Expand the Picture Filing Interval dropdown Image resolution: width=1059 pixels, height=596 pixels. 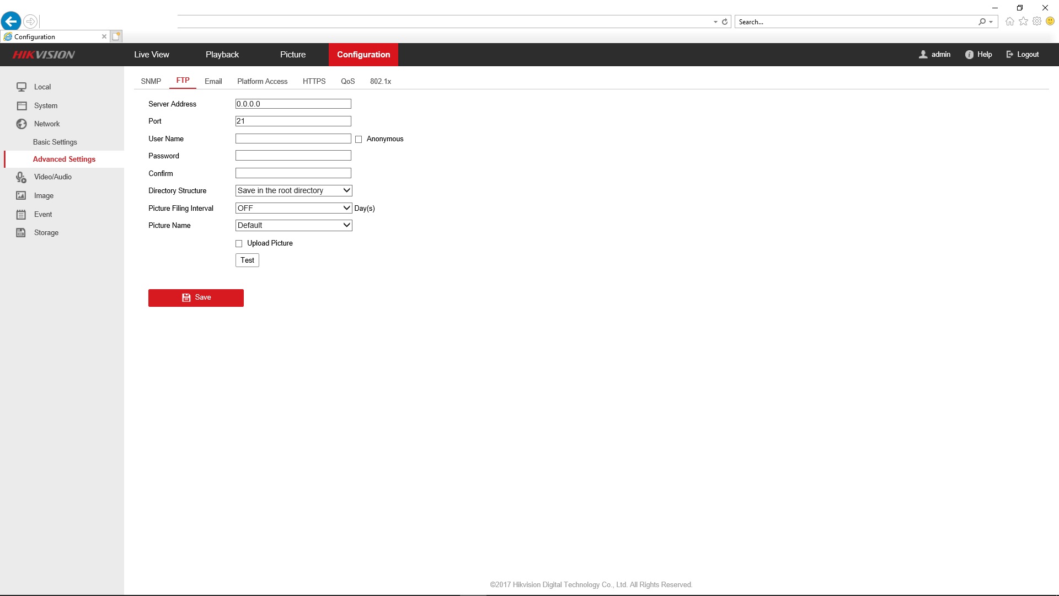click(x=293, y=209)
